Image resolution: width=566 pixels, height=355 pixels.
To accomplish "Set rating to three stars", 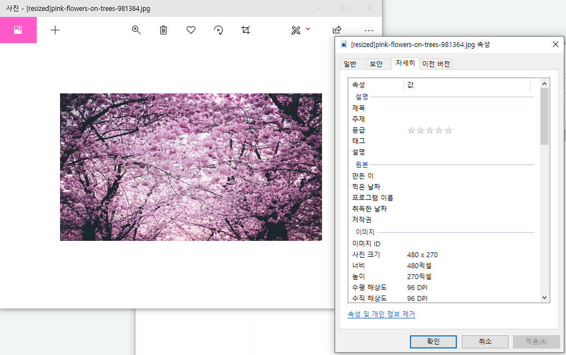I will pyautogui.click(x=430, y=131).
